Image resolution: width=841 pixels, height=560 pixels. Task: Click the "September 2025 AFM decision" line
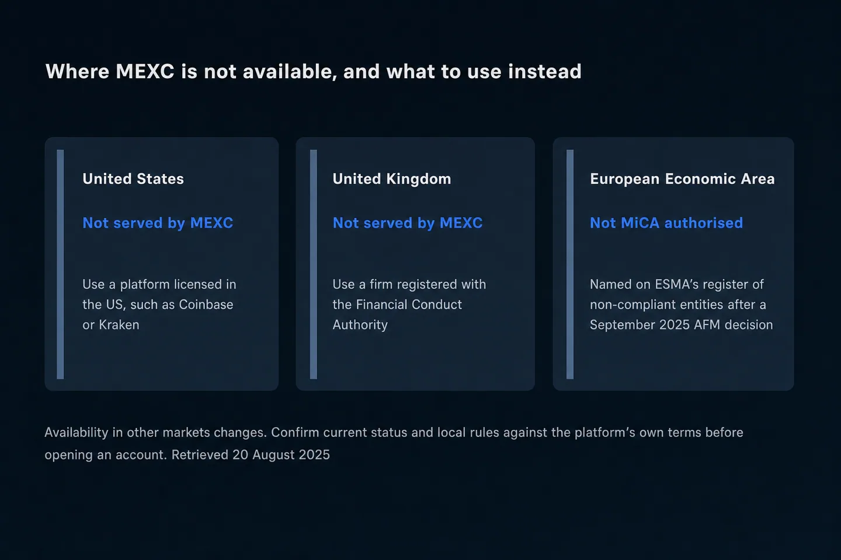click(x=682, y=325)
